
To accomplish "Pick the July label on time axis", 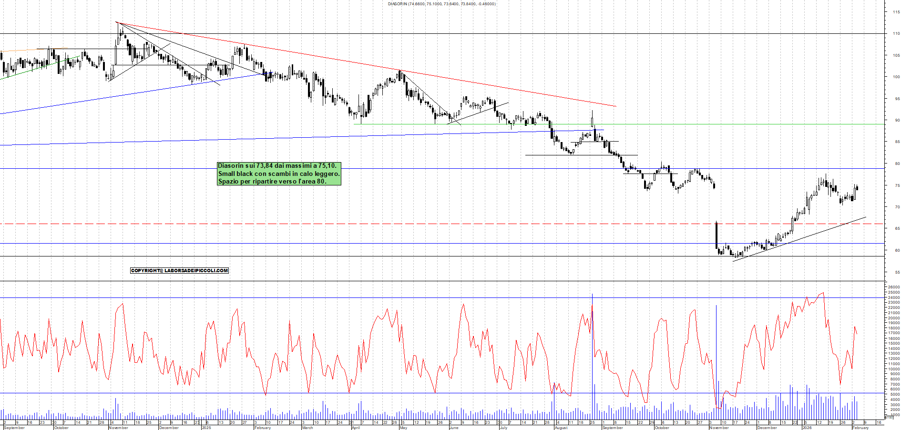I will (x=503, y=428).
